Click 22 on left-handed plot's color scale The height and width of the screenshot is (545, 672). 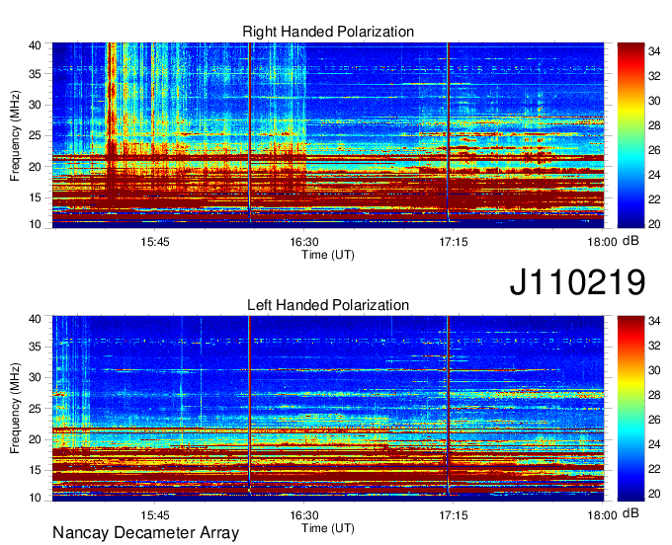pyautogui.click(x=654, y=469)
